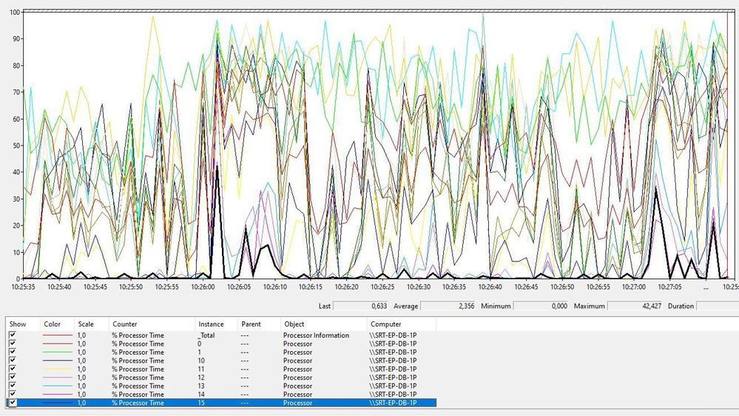Click the 10:26:00 time label on the graph axis
739x416 pixels.
tap(203, 287)
